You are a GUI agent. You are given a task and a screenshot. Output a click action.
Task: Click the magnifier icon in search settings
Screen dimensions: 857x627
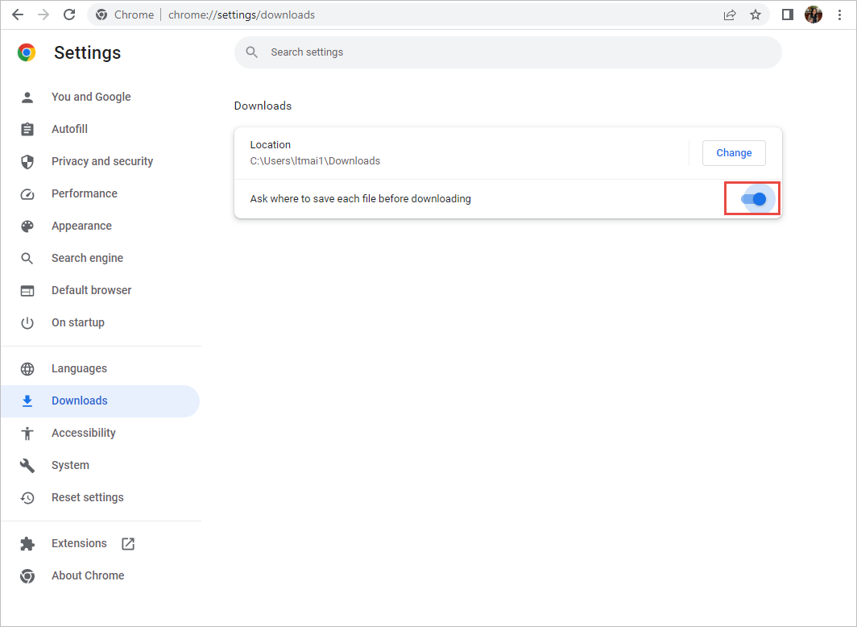tap(252, 52)
